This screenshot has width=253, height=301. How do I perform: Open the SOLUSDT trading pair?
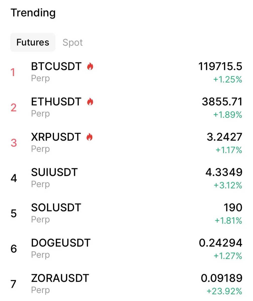(126, 214)
